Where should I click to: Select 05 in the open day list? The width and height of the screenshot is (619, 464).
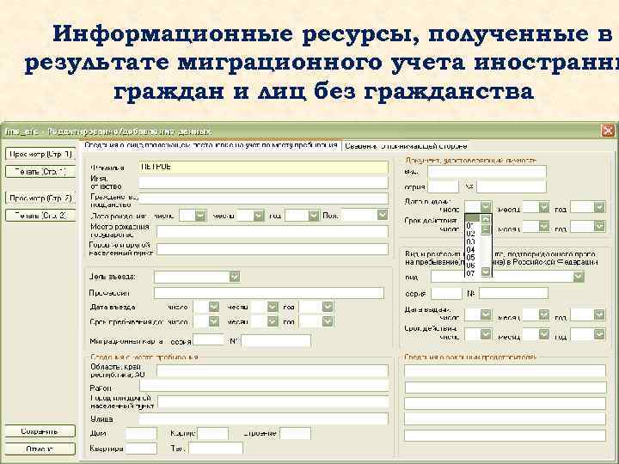[x=470, y=258]
